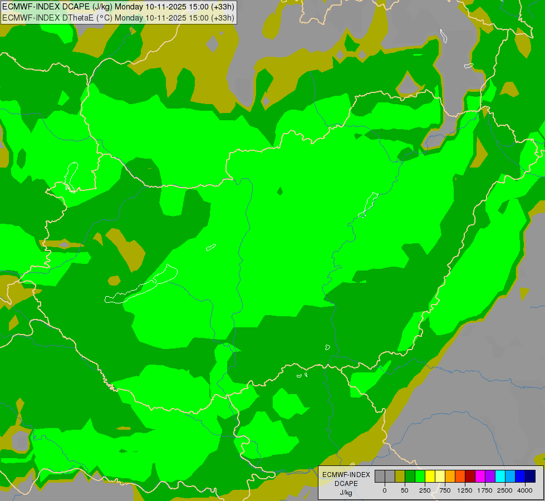Screen dimensions: 545x501
Task: Click the legend tick value 1750
Action: (x=485, y=490)
